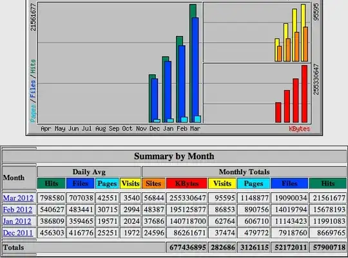Click the Feb label on chart axis
The image size is (348, 258).
(182, 128)
